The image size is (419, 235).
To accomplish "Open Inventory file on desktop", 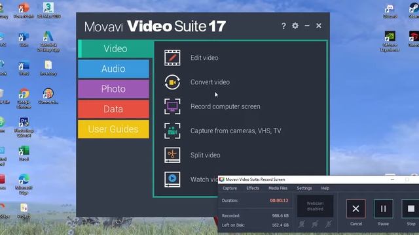I will [x=48, y=68].
